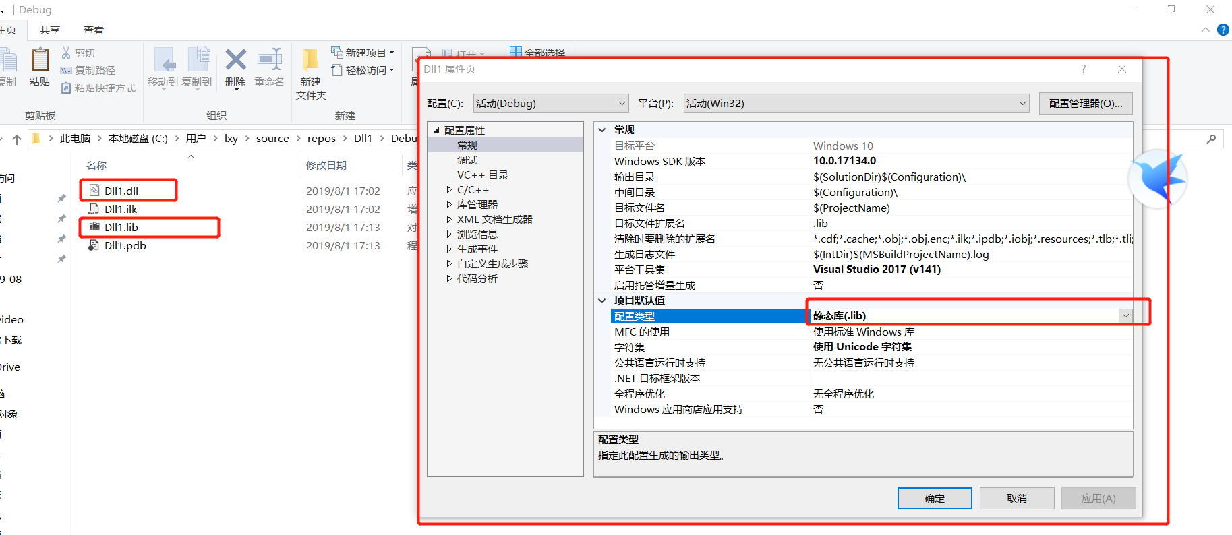The width and height of the screenshot is (1232, 535).
Task: Click the Explorer help question icon
Action: (1223, 30)
